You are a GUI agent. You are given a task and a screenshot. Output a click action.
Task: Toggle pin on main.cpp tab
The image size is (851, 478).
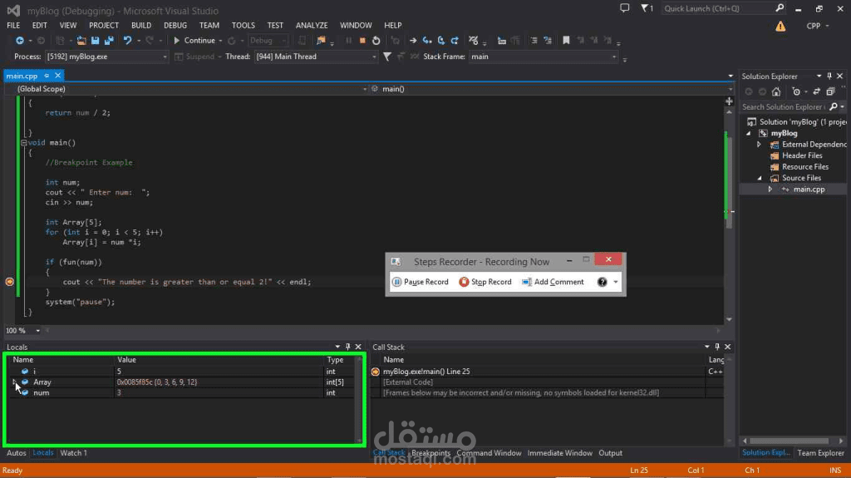point(47,76)
